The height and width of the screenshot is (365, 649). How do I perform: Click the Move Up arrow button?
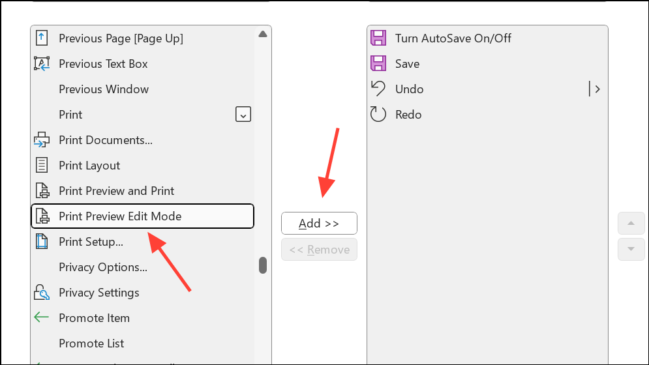tap(631, 224)
